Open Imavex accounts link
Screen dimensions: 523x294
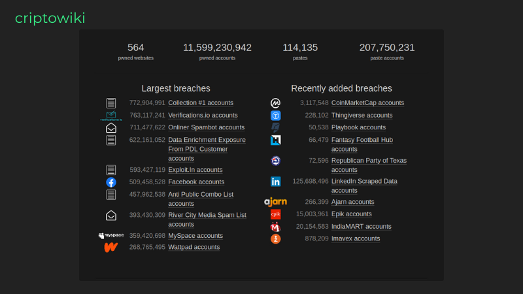click(355, 238)
